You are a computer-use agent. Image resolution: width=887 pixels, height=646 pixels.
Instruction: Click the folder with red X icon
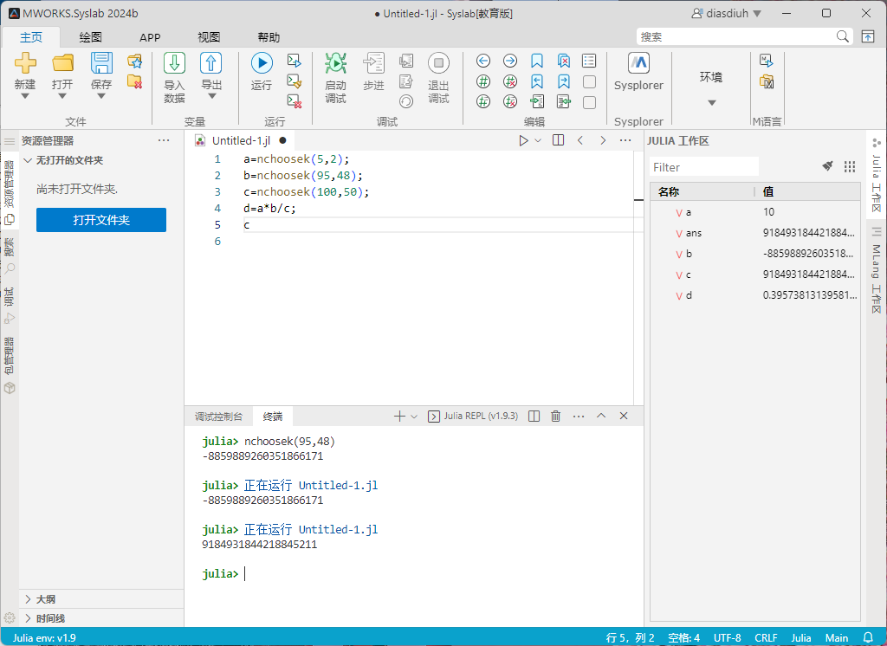click(134, 81)
